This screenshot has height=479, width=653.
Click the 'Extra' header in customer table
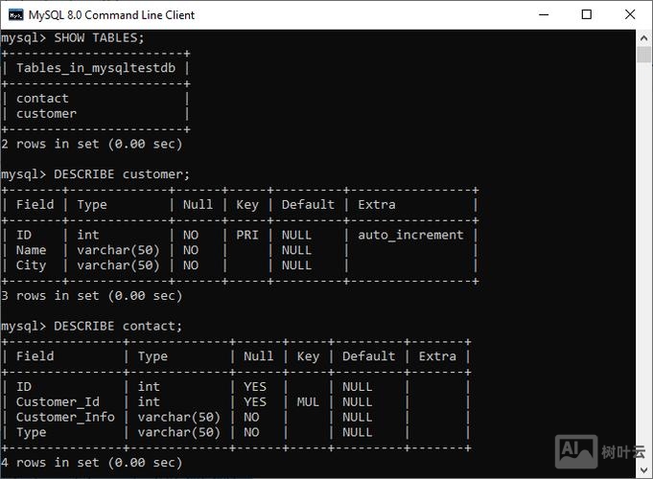(377, 204)
